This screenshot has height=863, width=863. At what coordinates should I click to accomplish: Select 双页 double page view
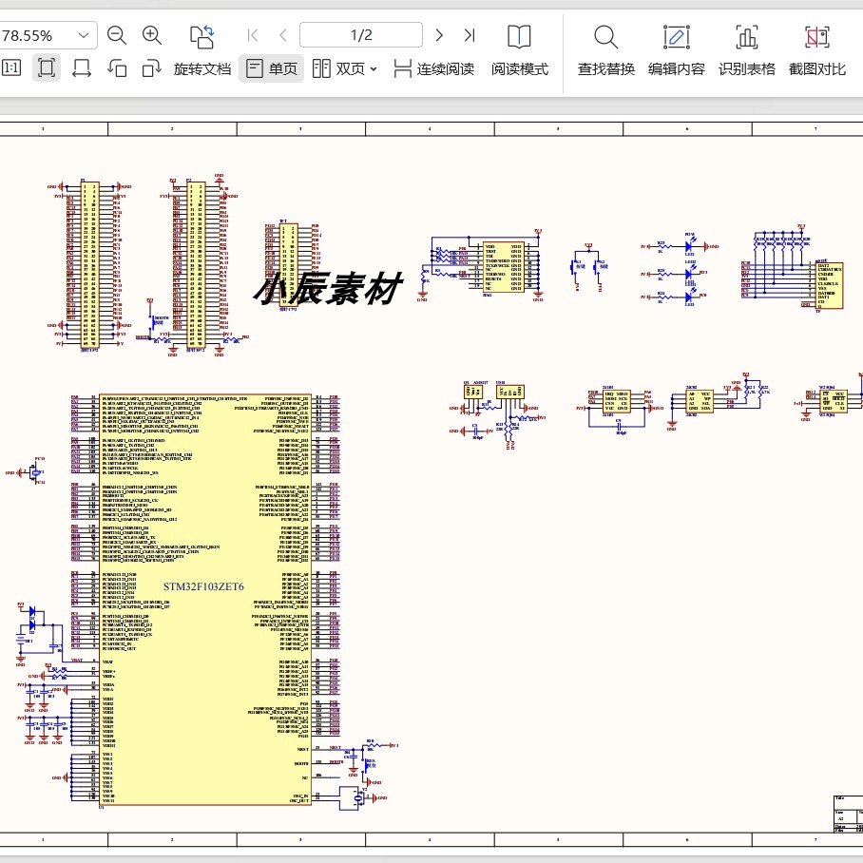coord(338,68)
